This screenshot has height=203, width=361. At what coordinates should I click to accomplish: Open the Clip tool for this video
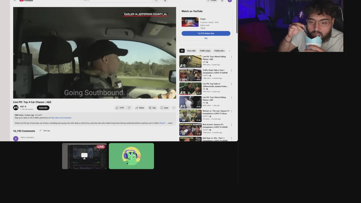(x=152, y=108)
